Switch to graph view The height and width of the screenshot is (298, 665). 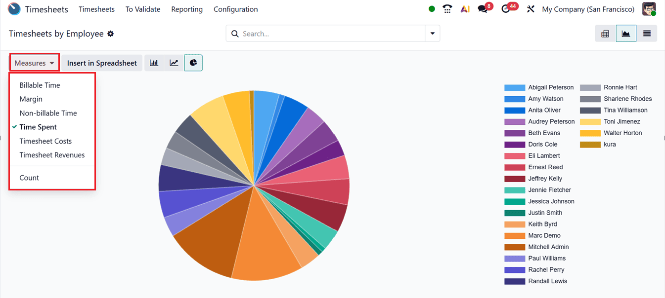626,34
